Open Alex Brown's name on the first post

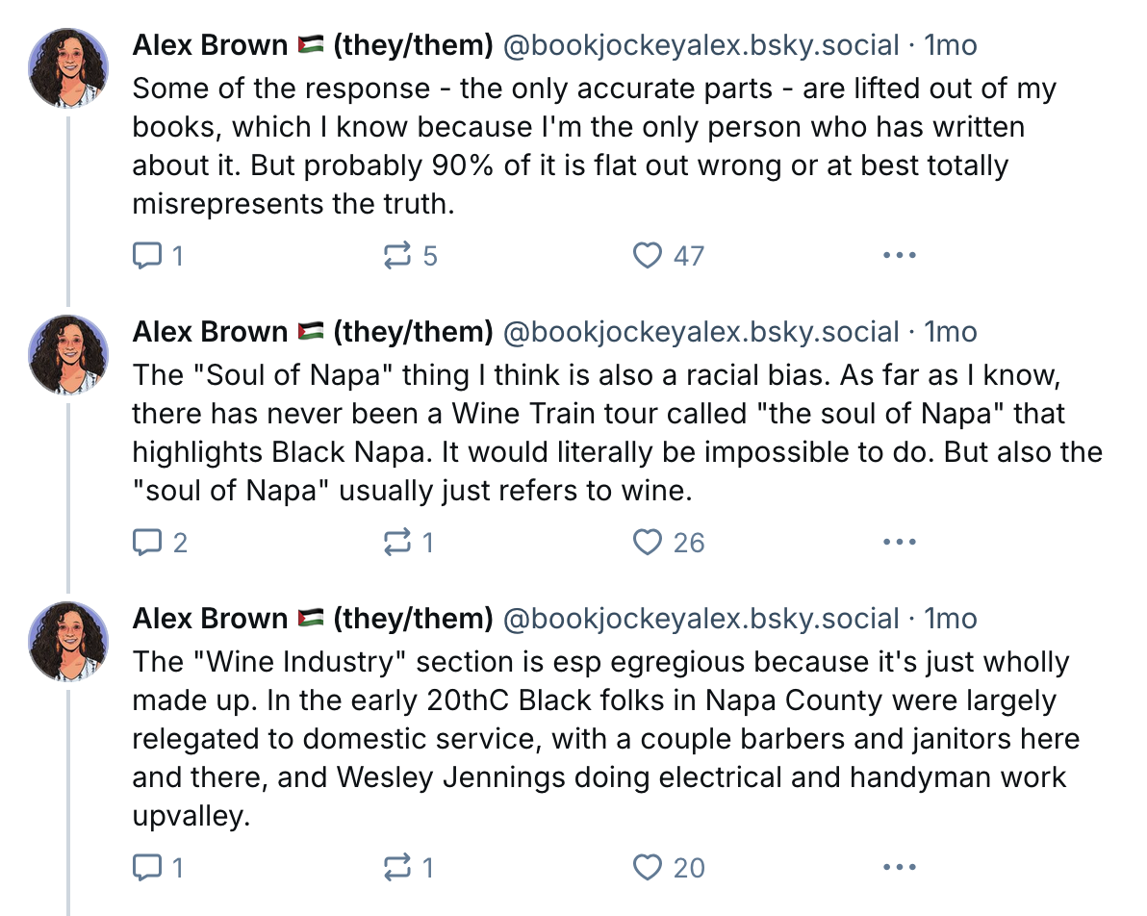pos(210,45)
